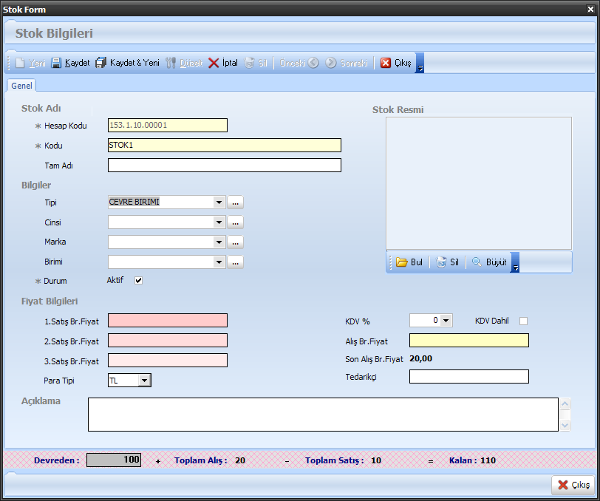Expand the Marka dropdown list
The height and width of the screenshot is (501, 600).
click(219, 242)
